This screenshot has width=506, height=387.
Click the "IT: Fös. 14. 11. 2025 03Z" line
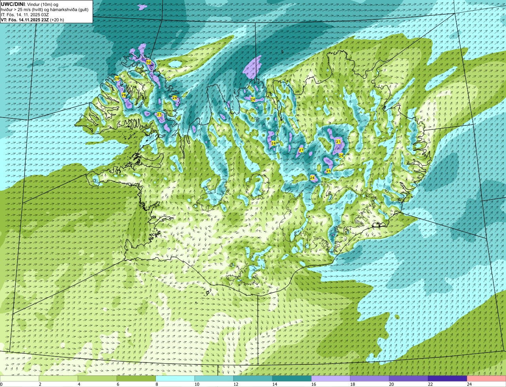click(x=25, y=15)
